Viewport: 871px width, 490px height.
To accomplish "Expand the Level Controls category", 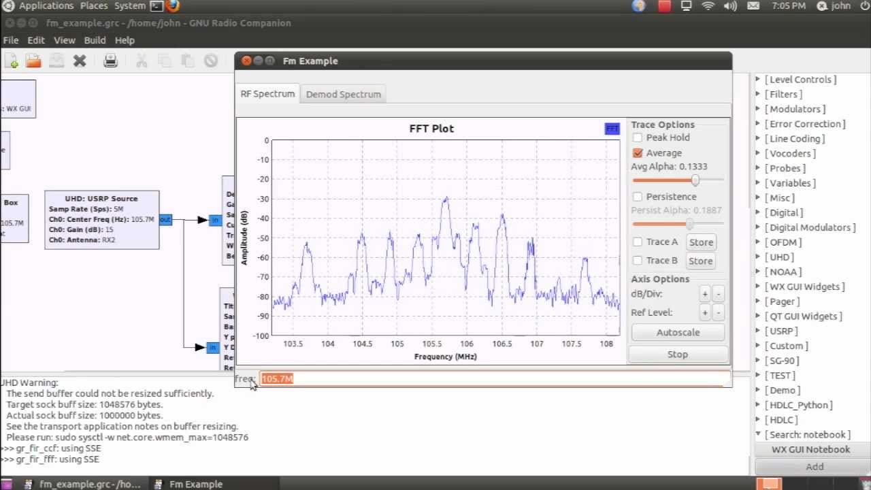I will pos(758,80).
